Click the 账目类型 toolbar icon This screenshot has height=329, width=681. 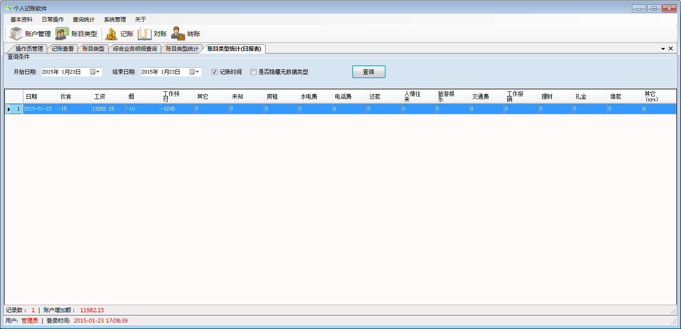coord(76,34)
